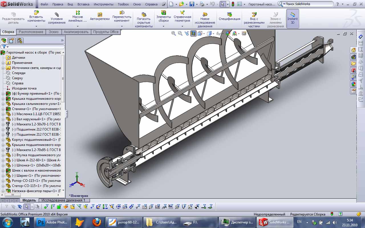Open the Toolbox menu

[x=123, y=4]
